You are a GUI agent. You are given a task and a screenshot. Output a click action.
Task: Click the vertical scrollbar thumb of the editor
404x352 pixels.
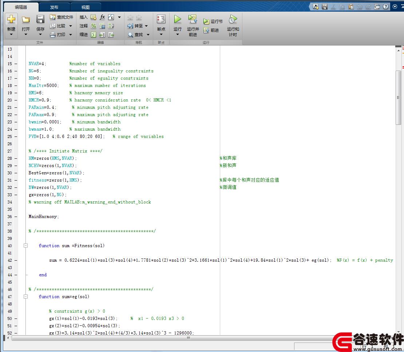pos(398,98)
